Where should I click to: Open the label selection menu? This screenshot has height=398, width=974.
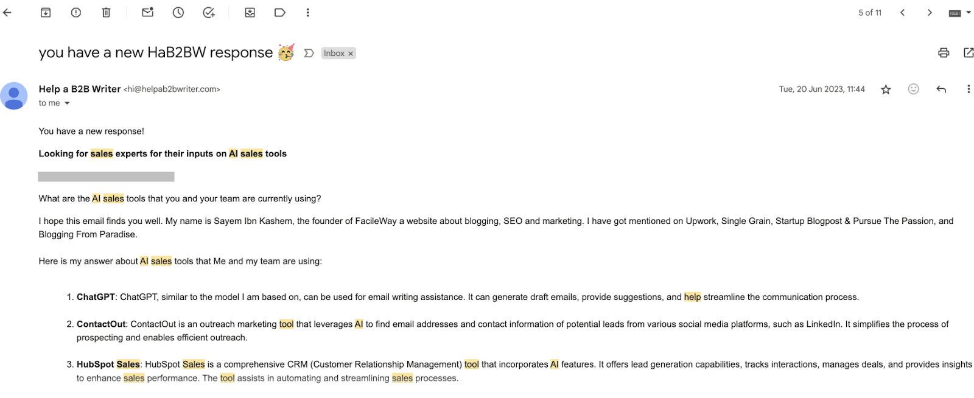279,12
